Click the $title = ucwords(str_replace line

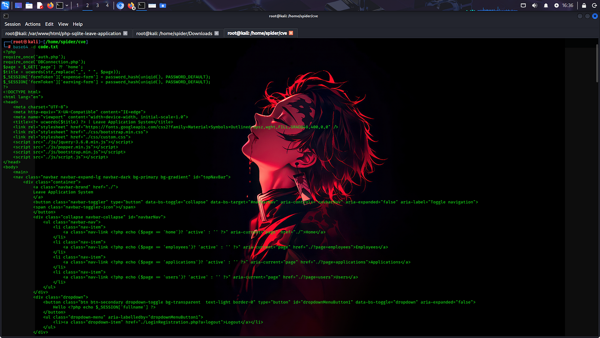(x=62, y=72)
